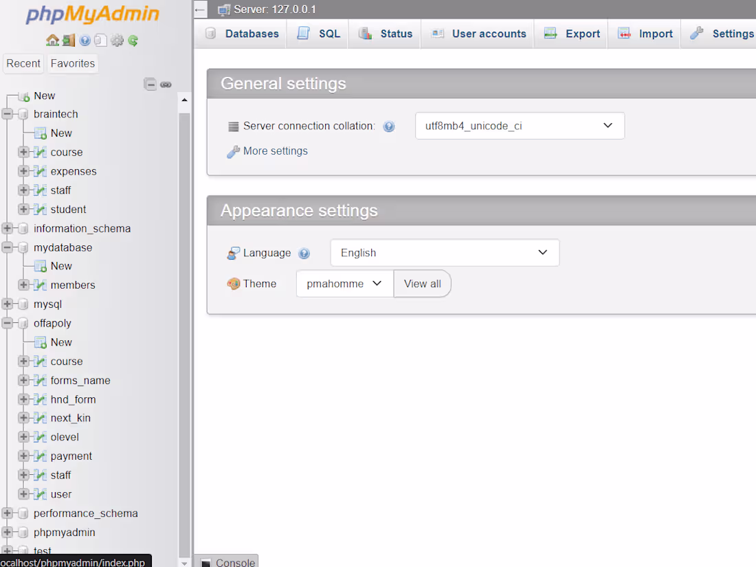The height and width of the screenshot is (567, 756).
Task: Expand the performance_schema database
Action: 8,513
